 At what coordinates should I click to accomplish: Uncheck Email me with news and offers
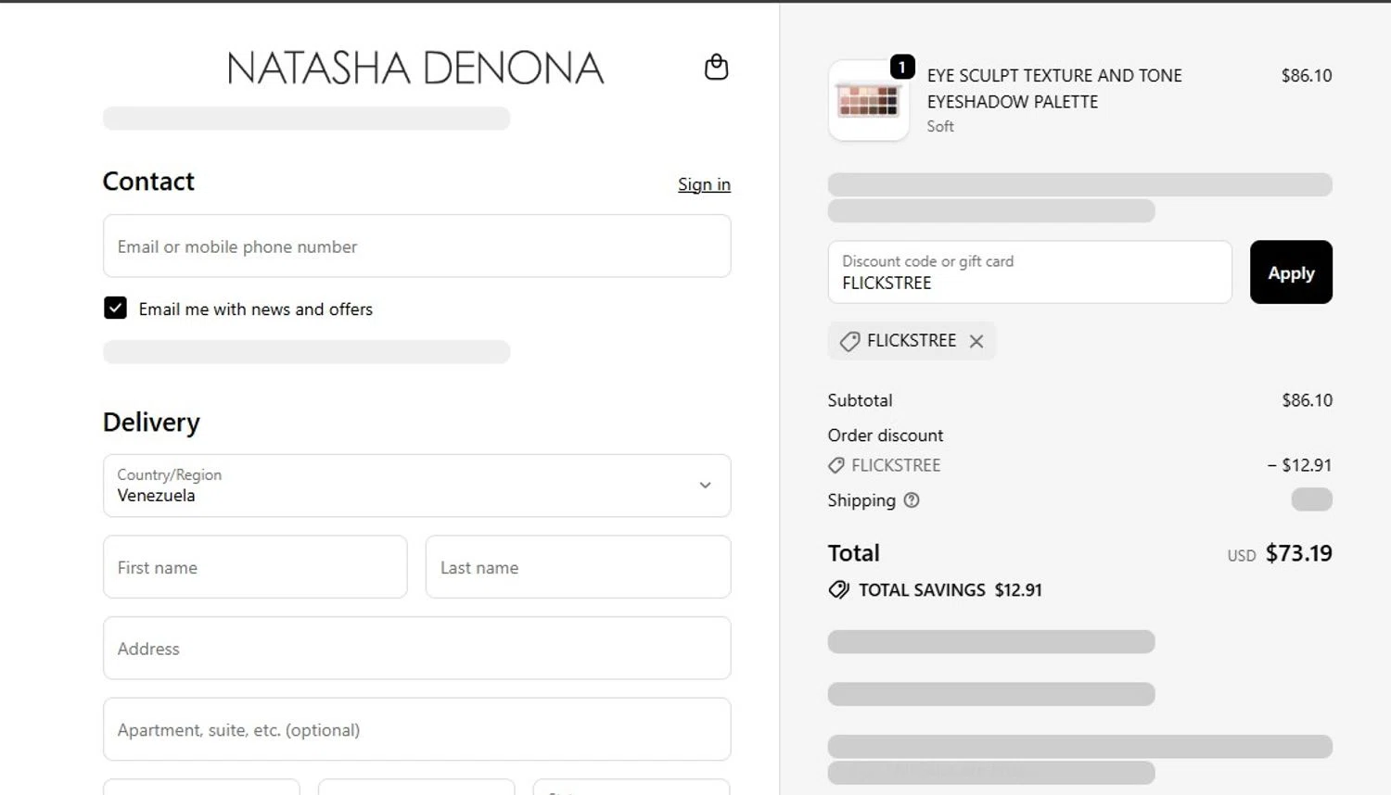coord(115,308)
